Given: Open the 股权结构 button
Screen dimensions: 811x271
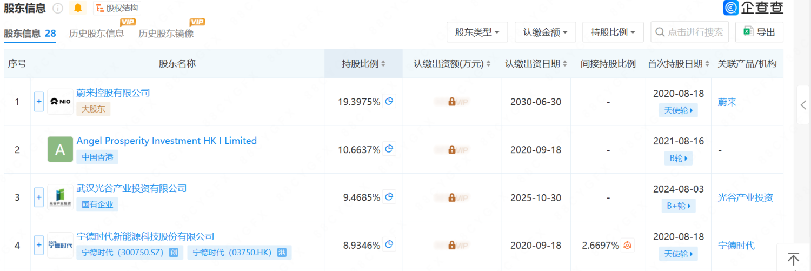Looking at the screenshot, I should coord(117,8).
